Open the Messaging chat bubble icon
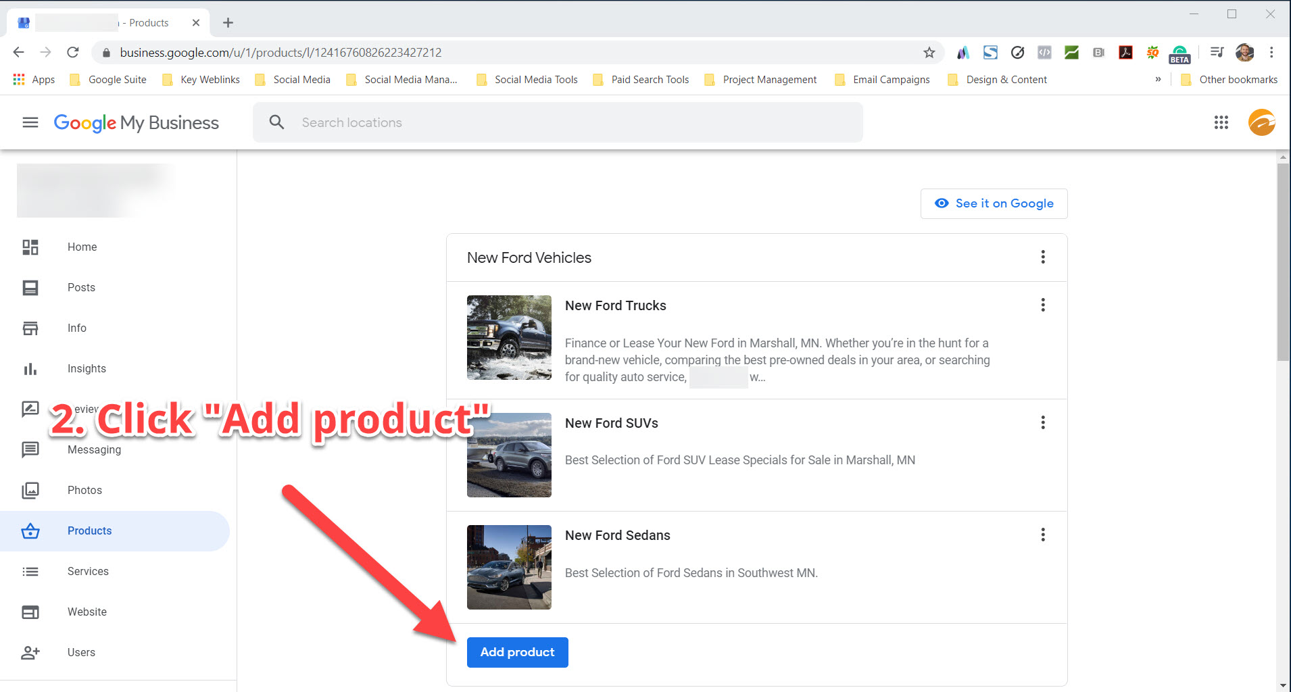Screen dimensions: 1291x692 pos(30,449)
